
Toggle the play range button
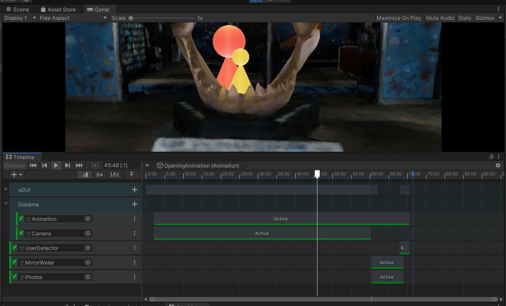tap(95, 165)
